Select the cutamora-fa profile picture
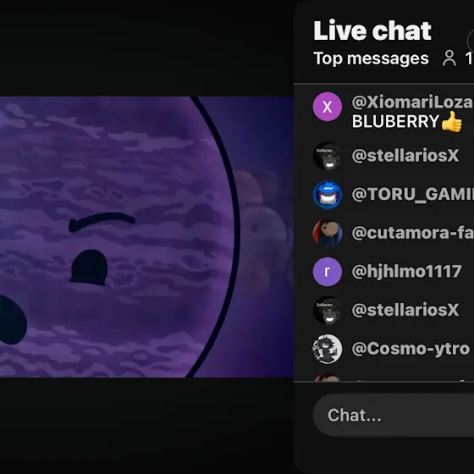 [x=327, y=233]
